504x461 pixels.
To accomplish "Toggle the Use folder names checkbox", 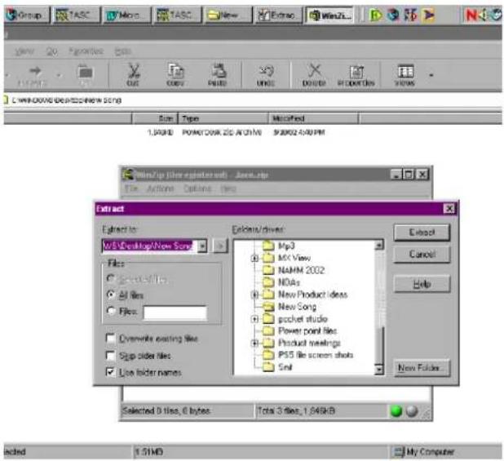I will [111, 372].
